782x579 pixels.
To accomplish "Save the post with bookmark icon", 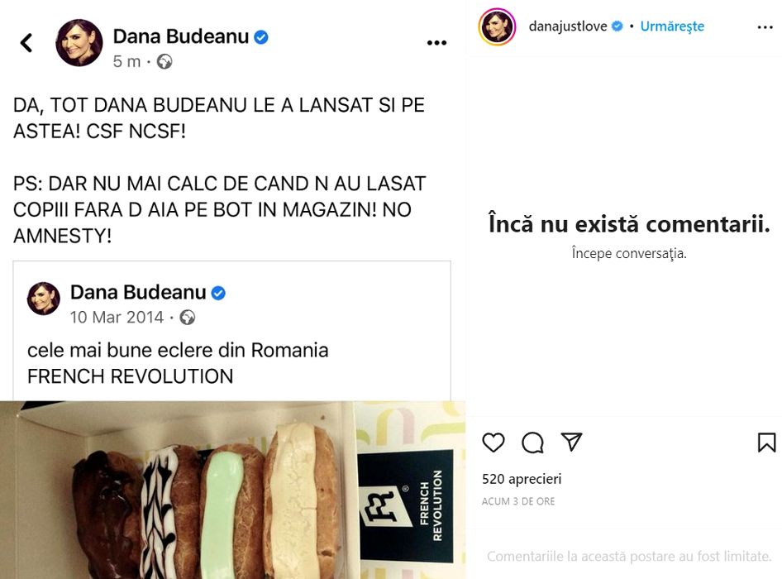I will (766, 443).
